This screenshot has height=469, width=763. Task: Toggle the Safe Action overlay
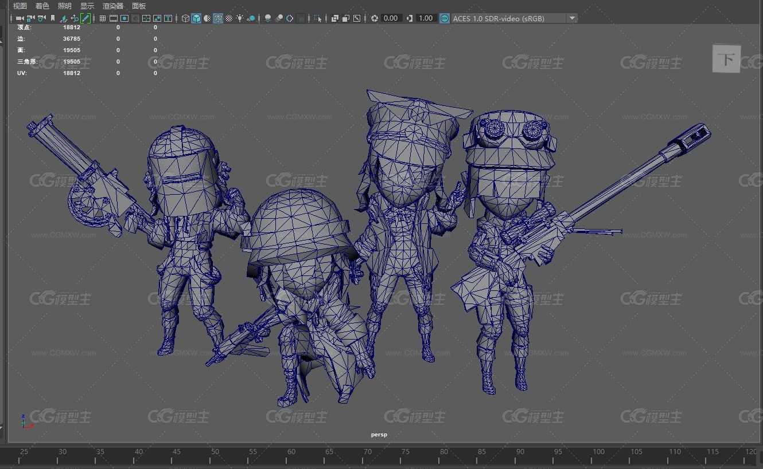point(157,18)
